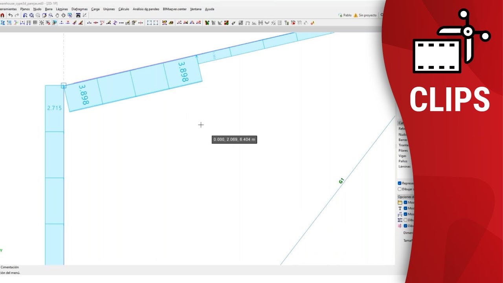Screen dimensions: 503x283
Task: Toggle the checkbox beside the T text icon
Action: (406, 208)
